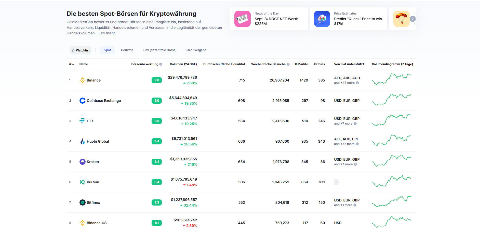Advance the news carousel with right arrow
The height and width of the screenshot is (231, 480).
point(413,19)
